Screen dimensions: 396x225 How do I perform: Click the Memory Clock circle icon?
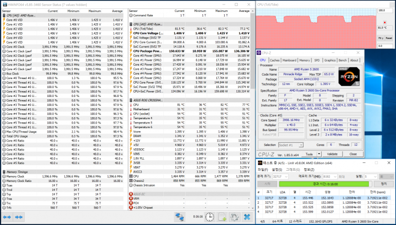click(4, 177)
